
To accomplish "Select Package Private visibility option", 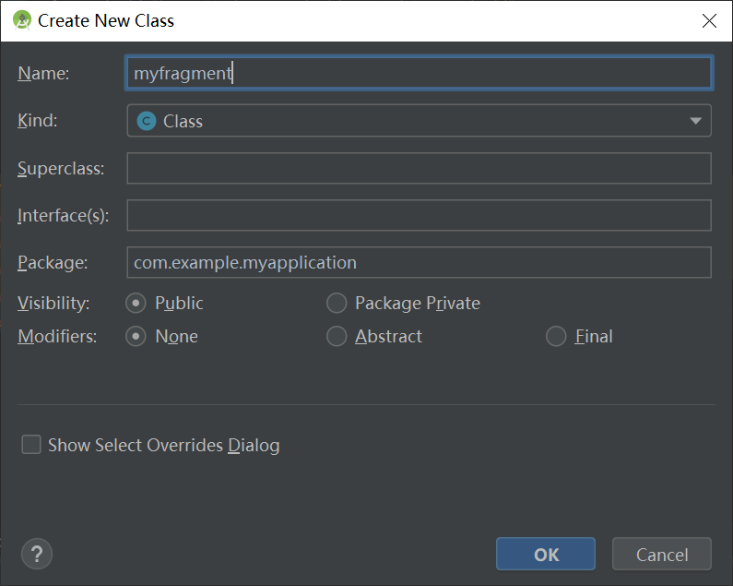I will 337,304.
